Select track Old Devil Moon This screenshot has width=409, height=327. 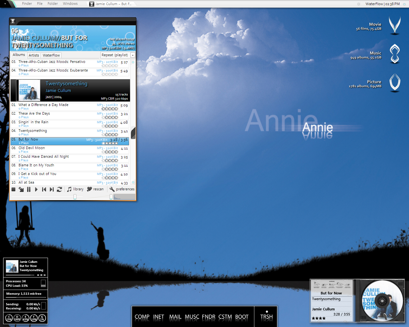click(x=70, y=150)
